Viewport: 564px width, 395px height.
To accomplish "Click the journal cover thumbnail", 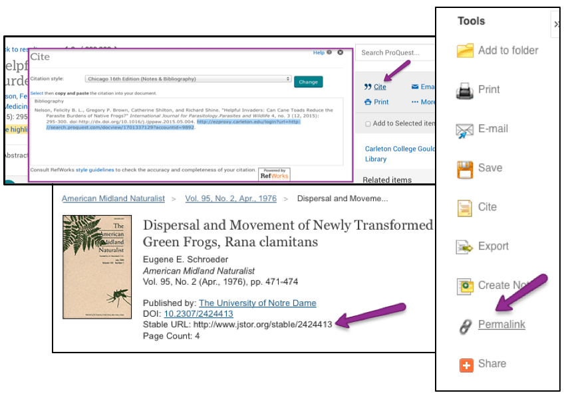I will pyautogui.click(x=97, y=267).
